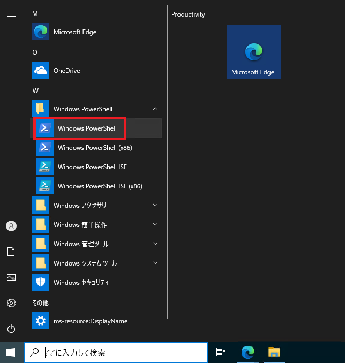Image resolution: width=345 pixels, height=363 pixels.
Task: Expand the Windows アクセサリ folder chevron
Action: [155, 205]
